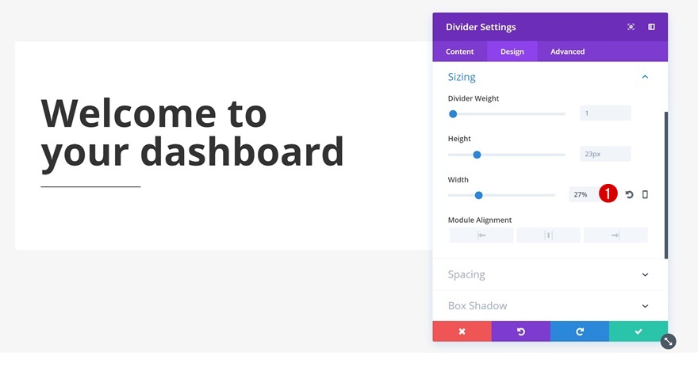Click the fullscreen expand icon in header
698x379 pixels.
631,27
